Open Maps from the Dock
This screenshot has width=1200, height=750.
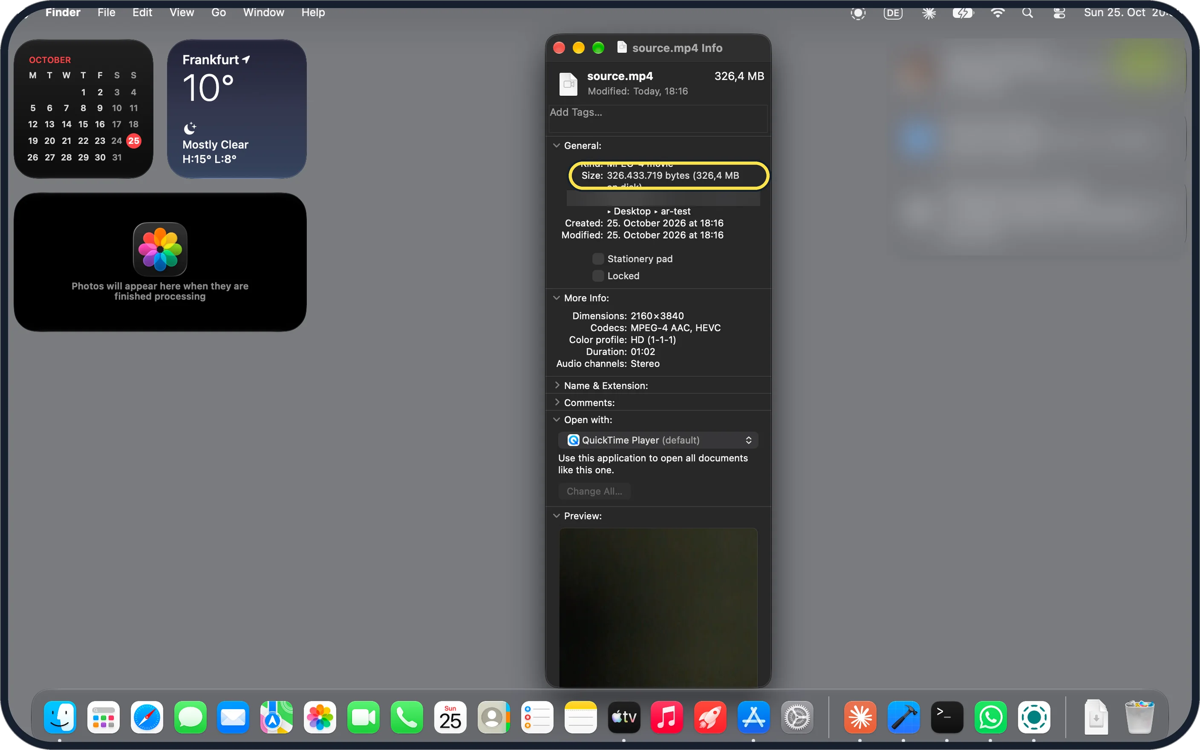pyautogui.click(x=277, y=717)
